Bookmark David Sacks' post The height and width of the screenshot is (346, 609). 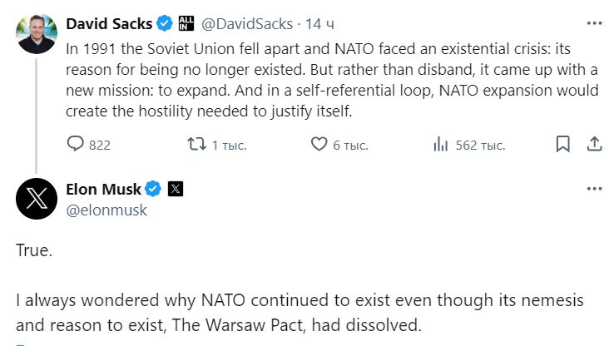563,145
